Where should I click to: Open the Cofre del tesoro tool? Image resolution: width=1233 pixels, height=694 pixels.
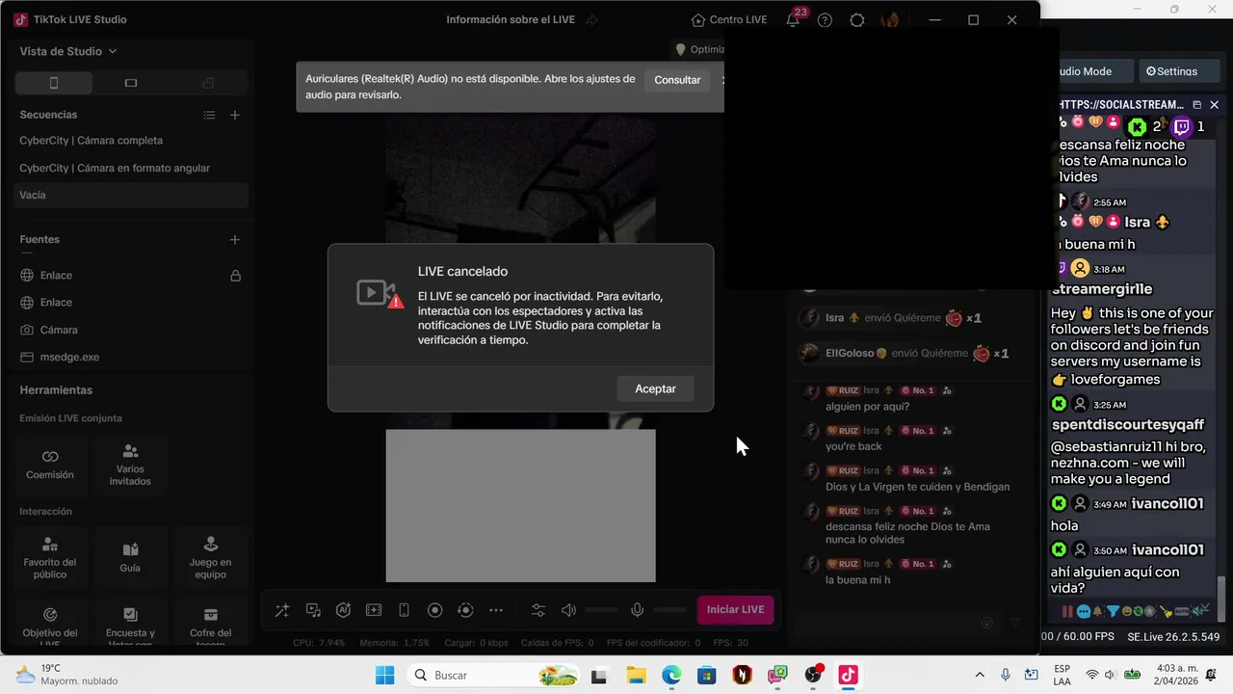[x=210, y=625]
